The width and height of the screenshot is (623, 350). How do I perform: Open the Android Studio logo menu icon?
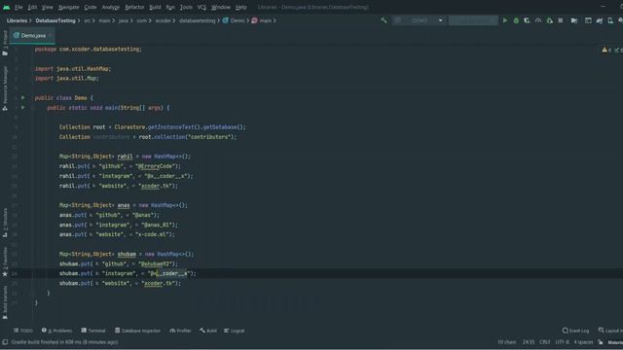(7, 7)
